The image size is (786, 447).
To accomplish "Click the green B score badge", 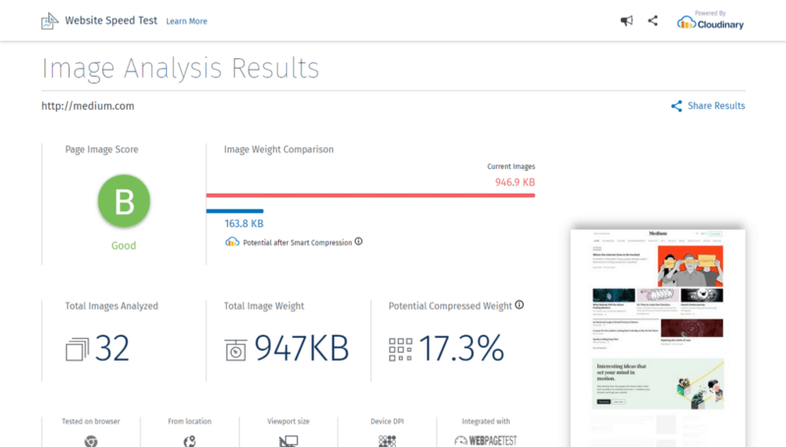I will click(124, 201).
